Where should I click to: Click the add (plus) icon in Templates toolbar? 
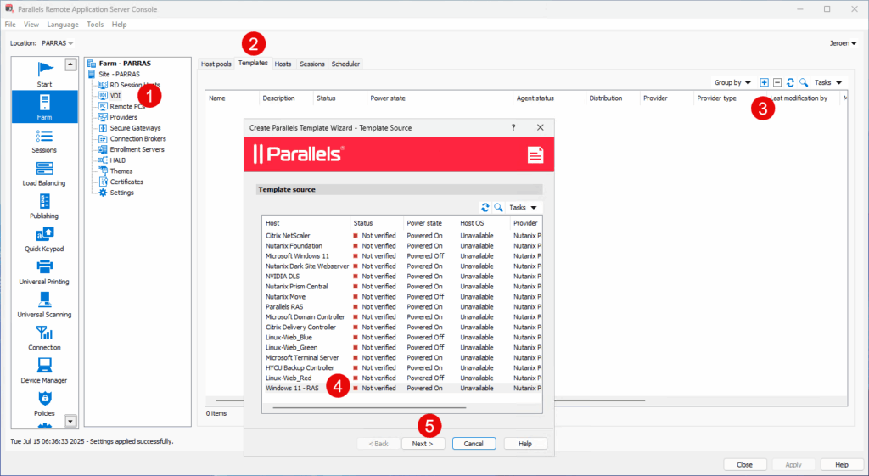point(764,82)
